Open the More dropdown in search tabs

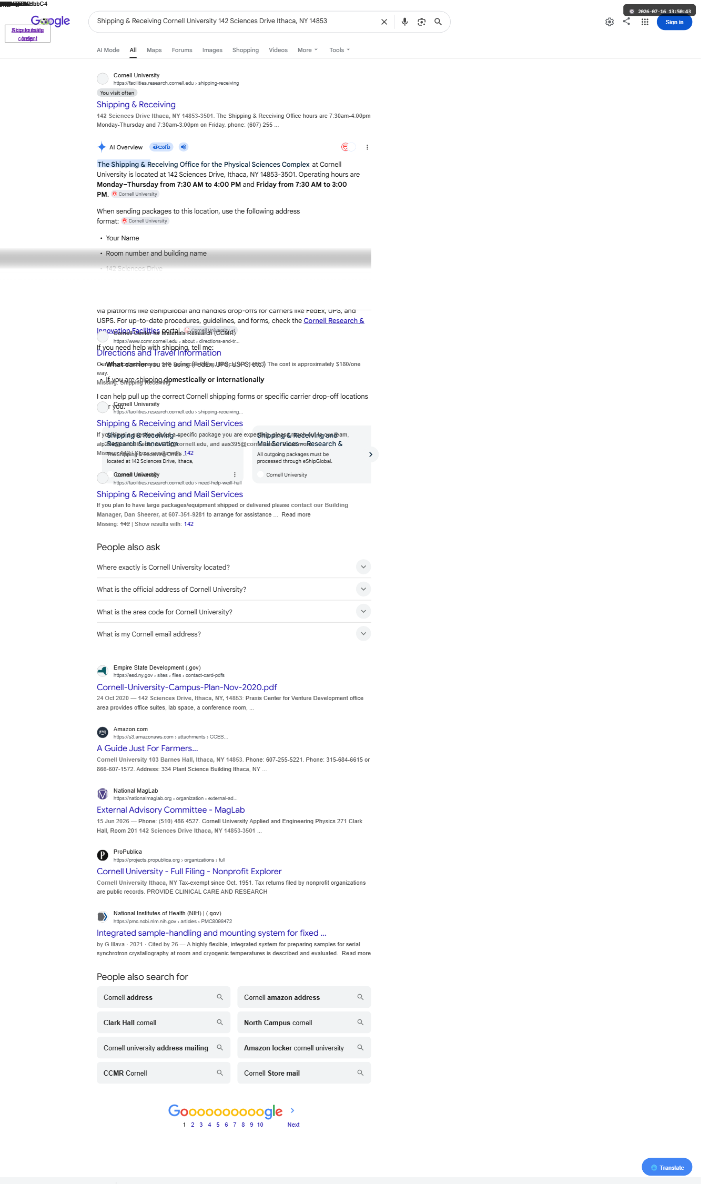click(x=308, y=50)
